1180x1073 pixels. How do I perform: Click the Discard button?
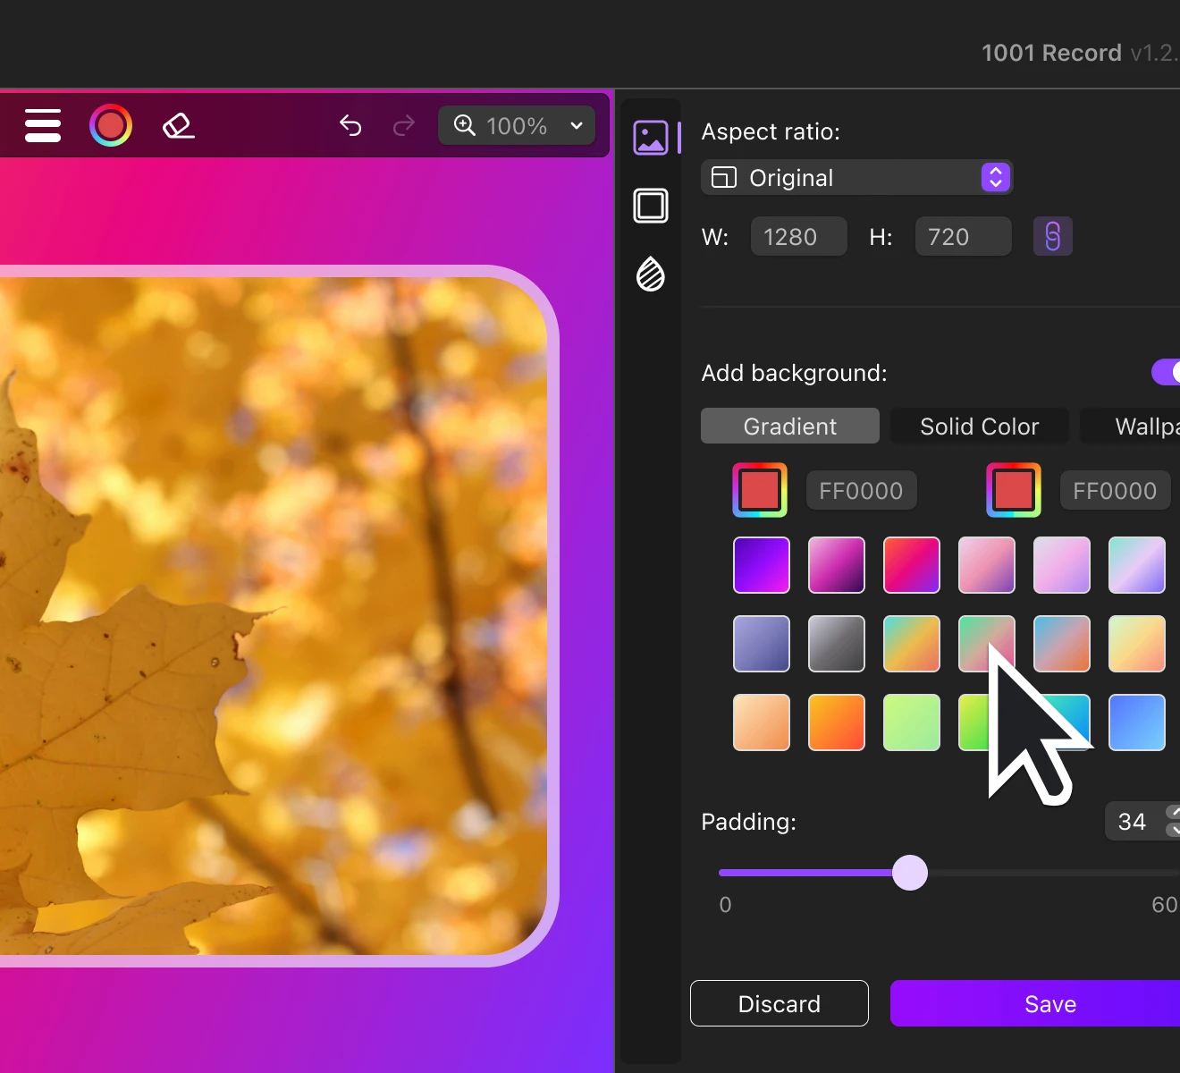779,1003
